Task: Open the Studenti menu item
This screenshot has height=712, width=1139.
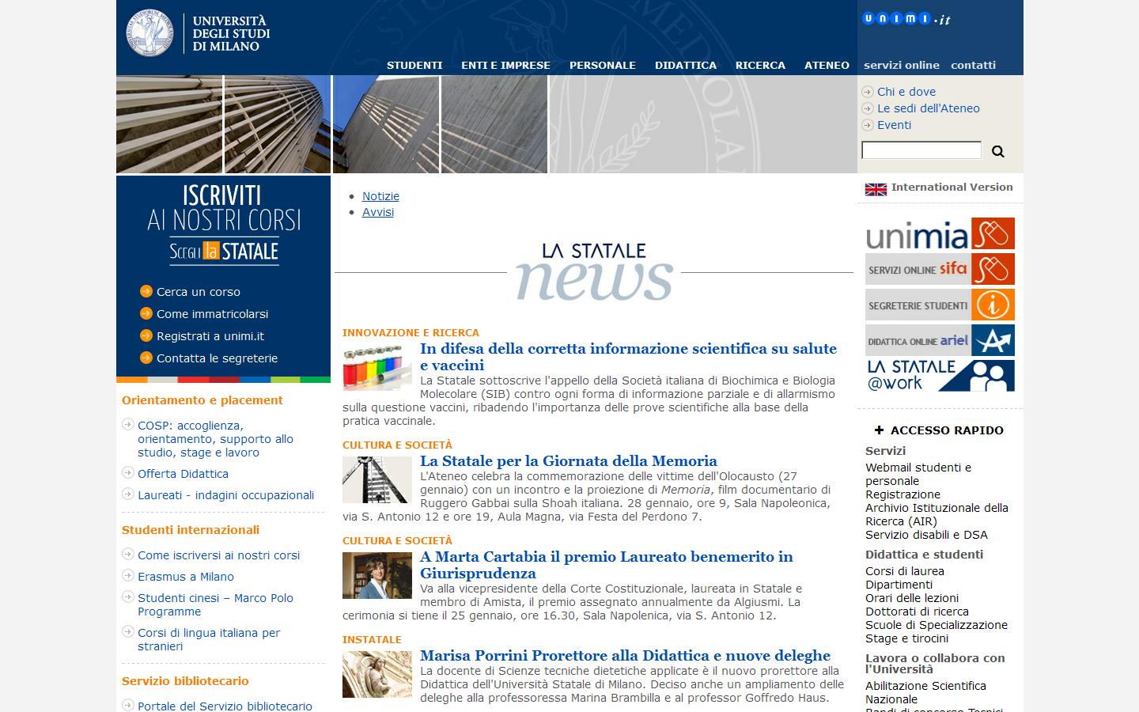Action: click(x=414, y=66)
